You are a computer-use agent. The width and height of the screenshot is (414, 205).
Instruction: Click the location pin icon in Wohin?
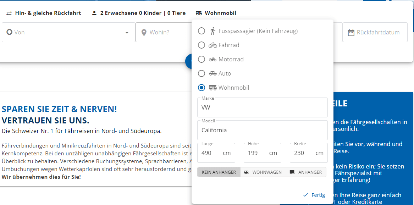tap(144, 32)
